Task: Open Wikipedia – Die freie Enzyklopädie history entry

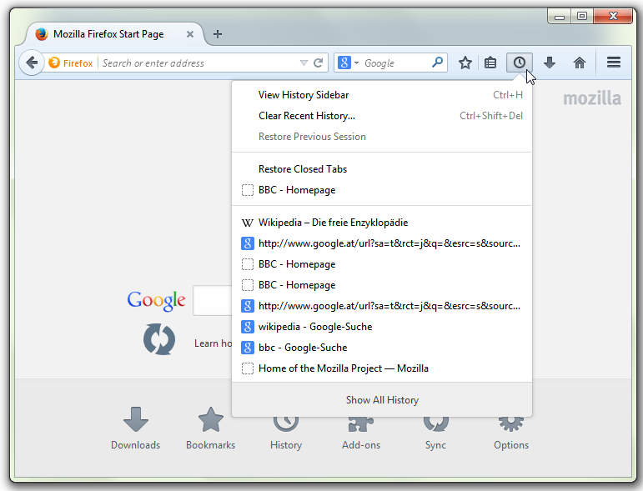Action: coord(333,223)
